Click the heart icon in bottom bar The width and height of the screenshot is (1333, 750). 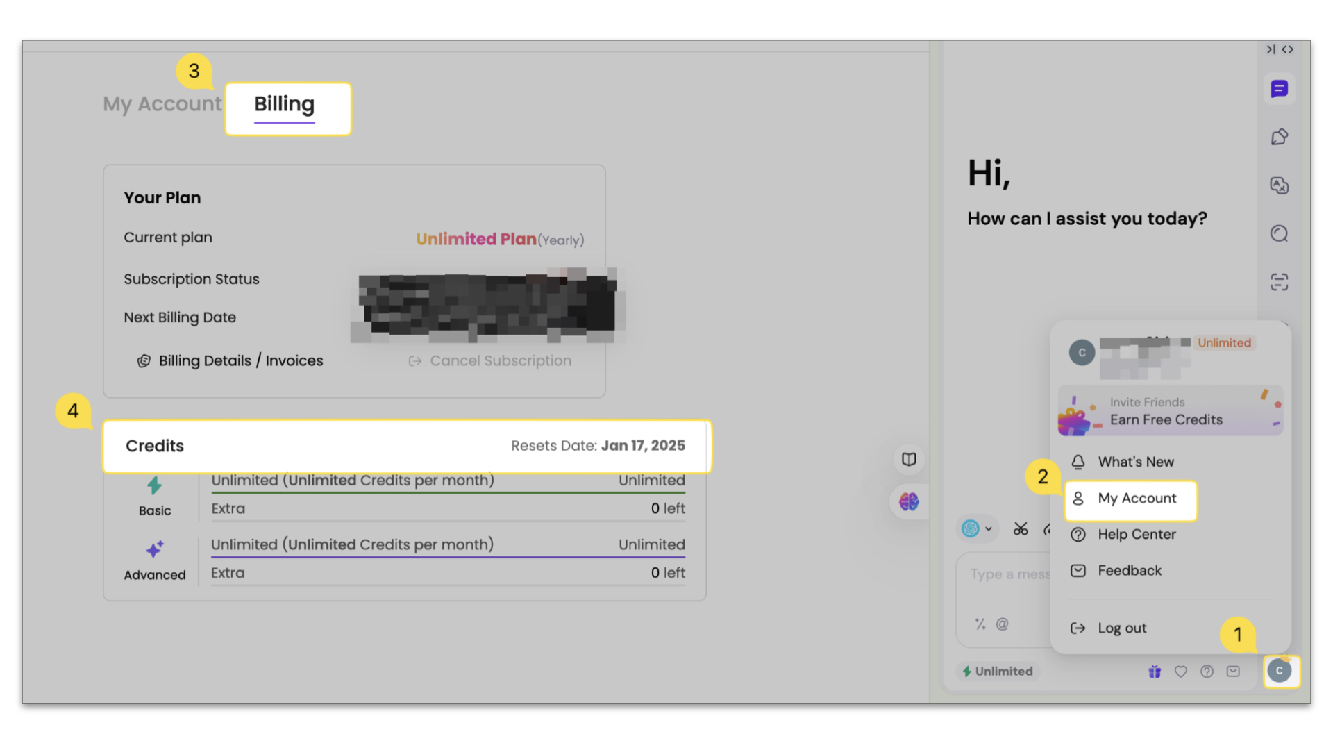[x=1180, y=672]
